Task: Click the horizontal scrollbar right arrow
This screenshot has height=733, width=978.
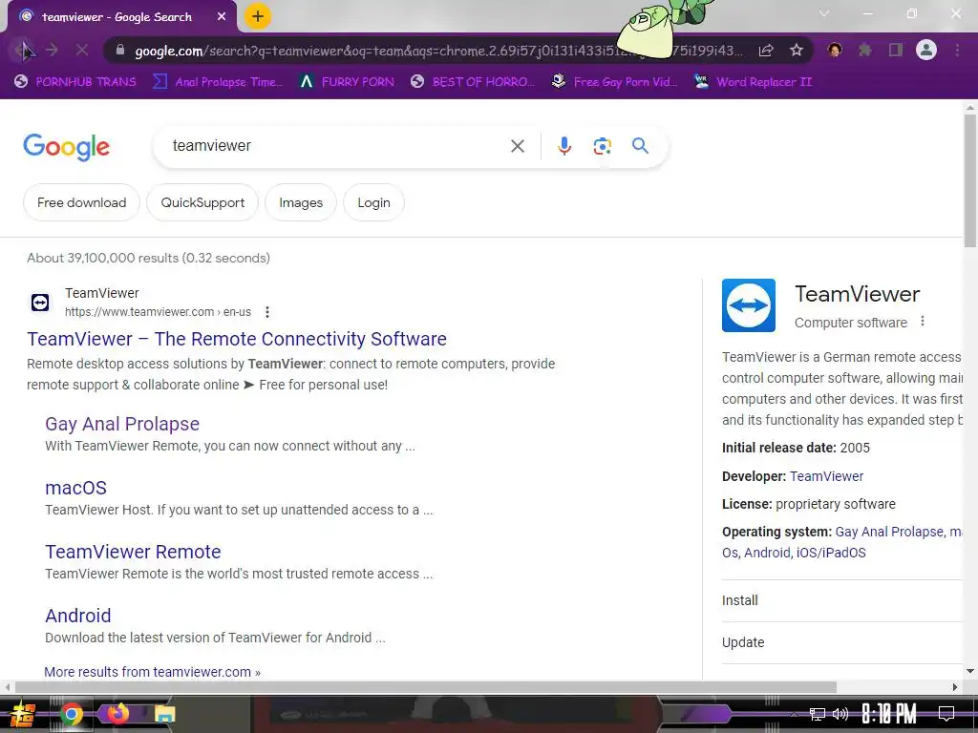Action: [x=955, y=687]
